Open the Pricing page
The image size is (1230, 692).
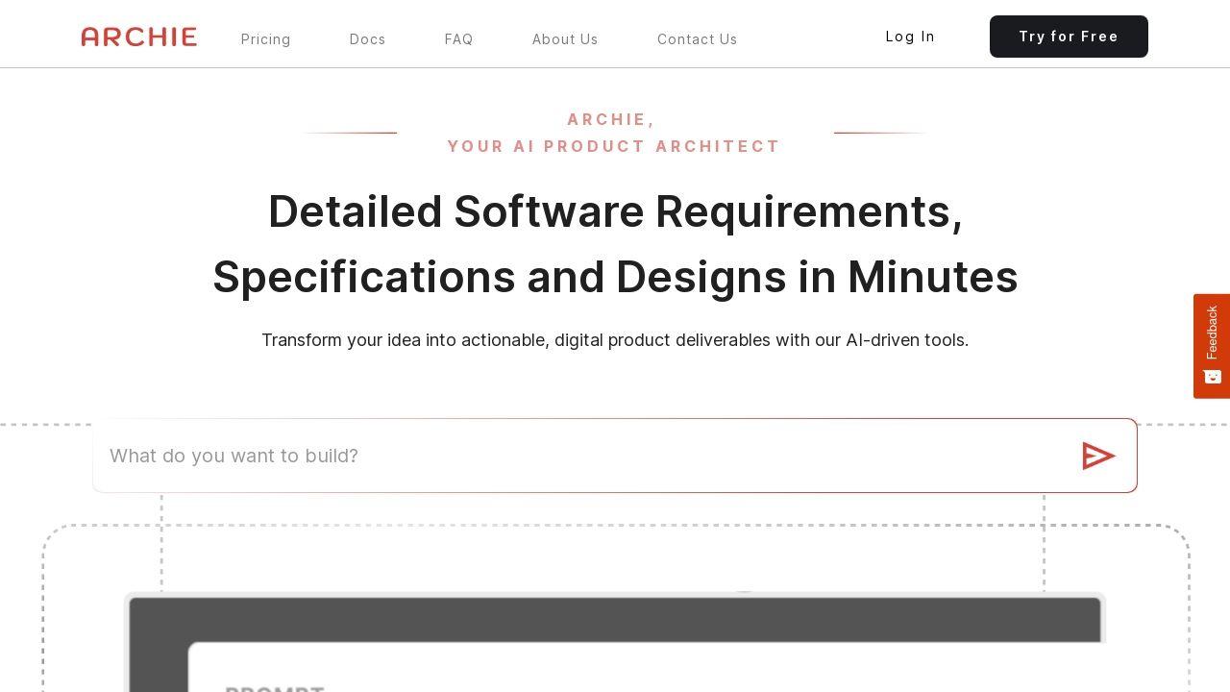point(265,39)
